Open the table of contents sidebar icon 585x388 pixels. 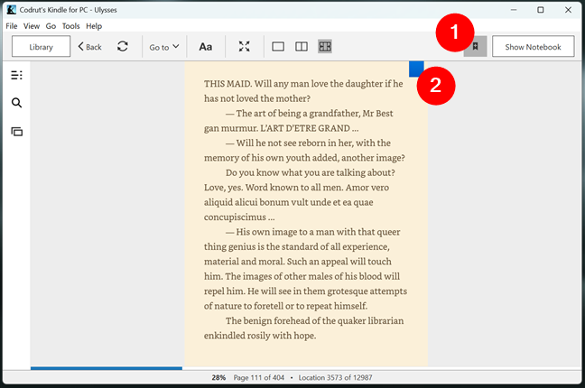[16, 75]
